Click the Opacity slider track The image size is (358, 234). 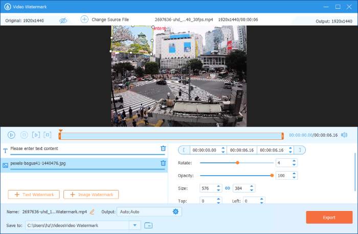[235, 176]
